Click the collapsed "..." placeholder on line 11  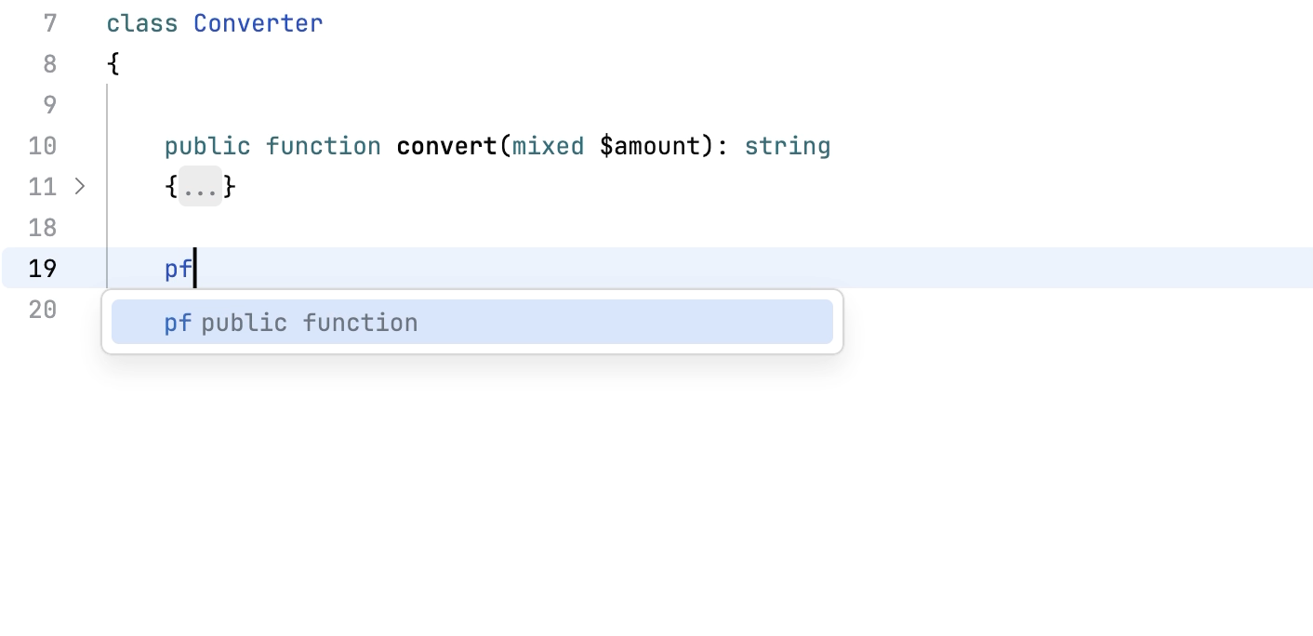[200, 187]
